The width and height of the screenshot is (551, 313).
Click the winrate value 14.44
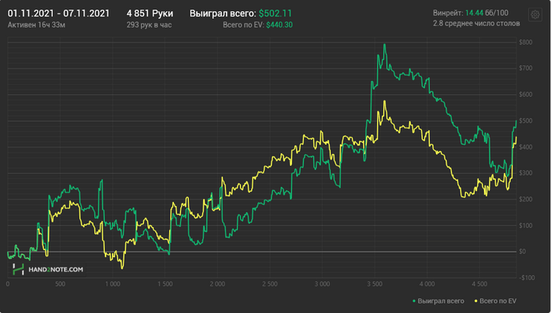(474, 13)
